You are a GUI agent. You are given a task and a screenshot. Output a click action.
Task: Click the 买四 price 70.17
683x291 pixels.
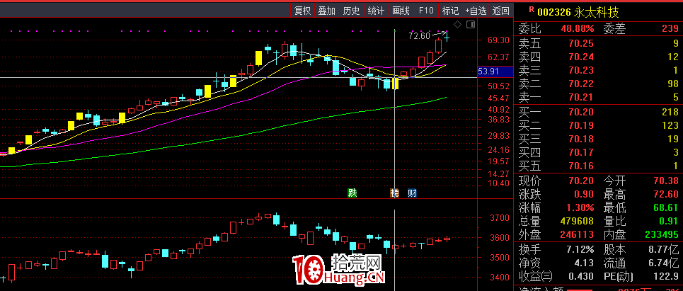581,152
